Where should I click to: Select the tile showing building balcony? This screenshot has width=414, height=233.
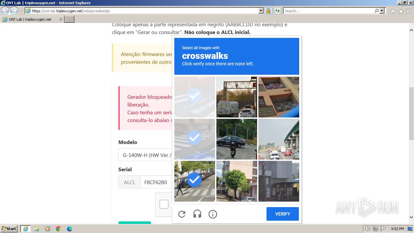tap(279, 97)
